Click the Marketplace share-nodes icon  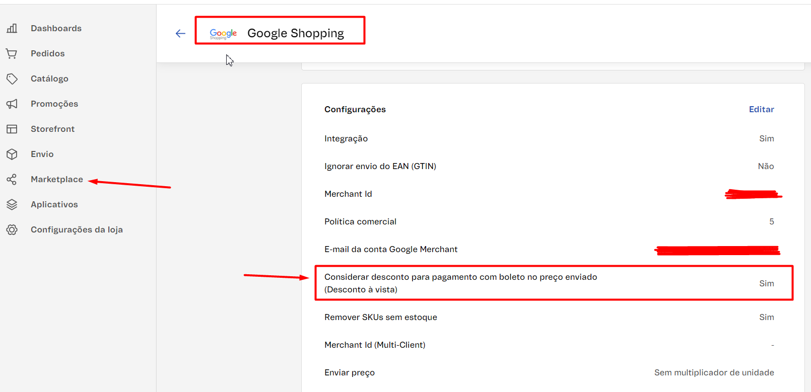[x=12, y=179]
